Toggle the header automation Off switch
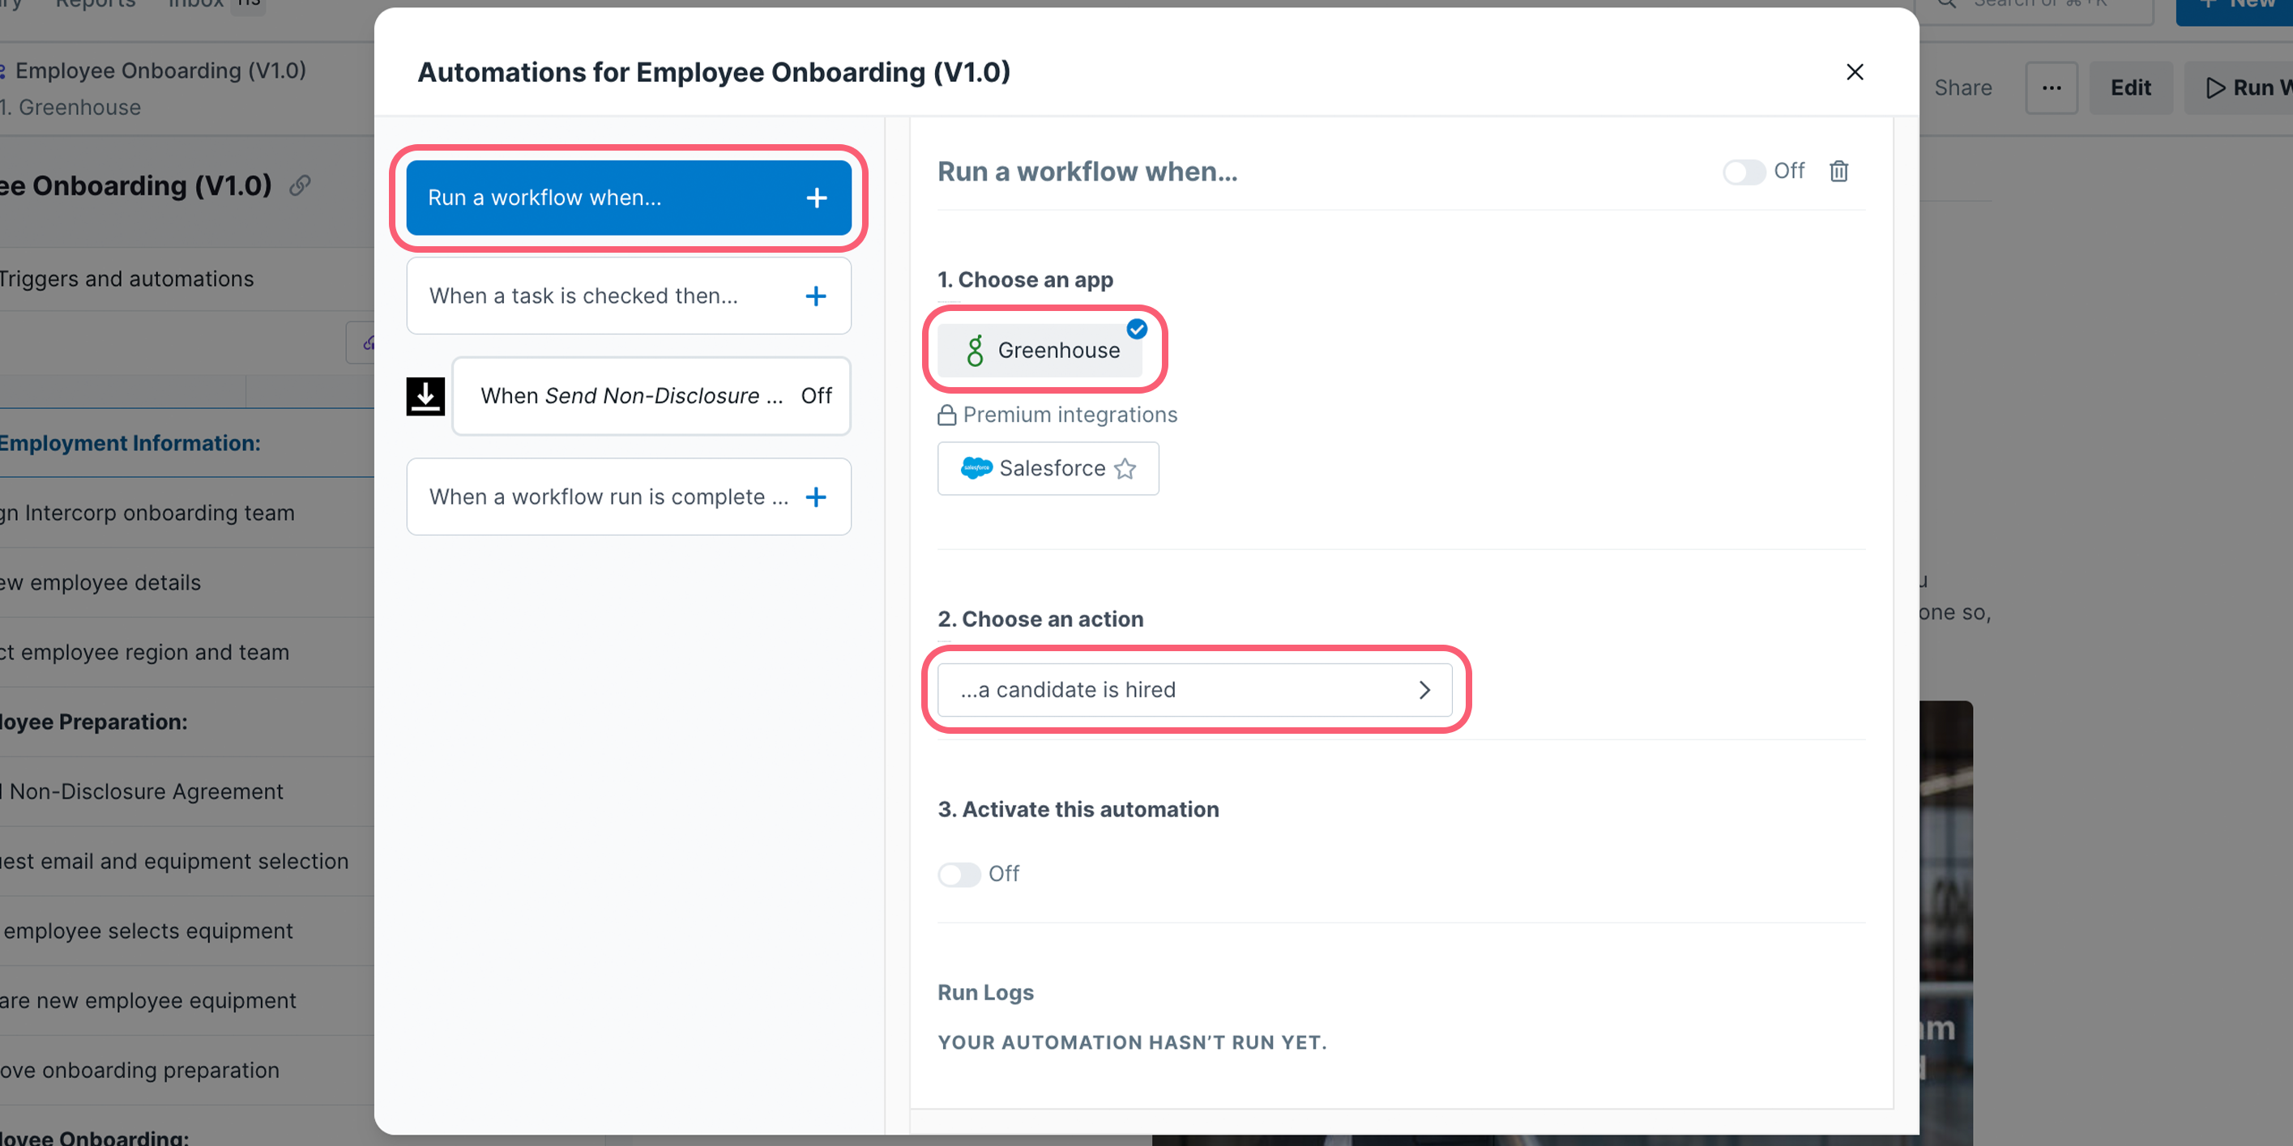This screenshot has width=2293, height=1146. pyautogui.click(x=1743, y=171)
